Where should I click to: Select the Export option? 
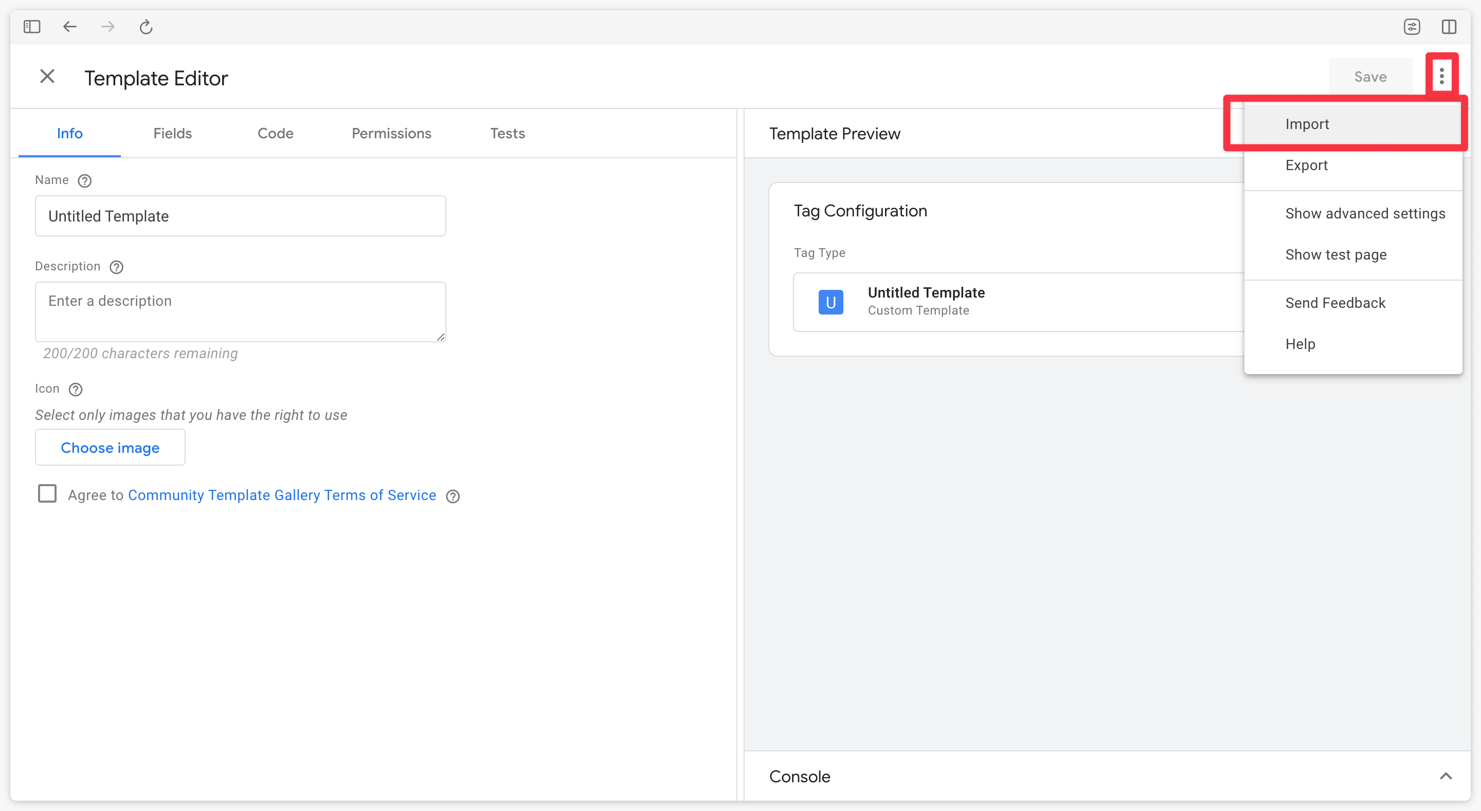pyautogui.click(x=1306, y=165)
